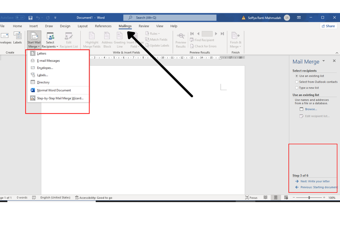Go to last record arrow

click(222, 34)
